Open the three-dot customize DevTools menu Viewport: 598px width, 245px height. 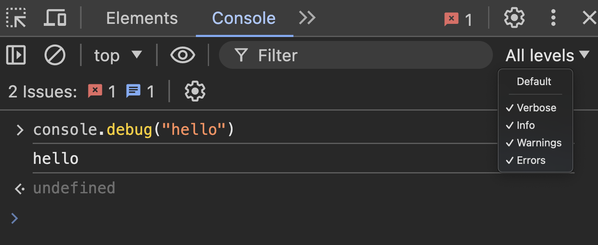pos(553,18)
